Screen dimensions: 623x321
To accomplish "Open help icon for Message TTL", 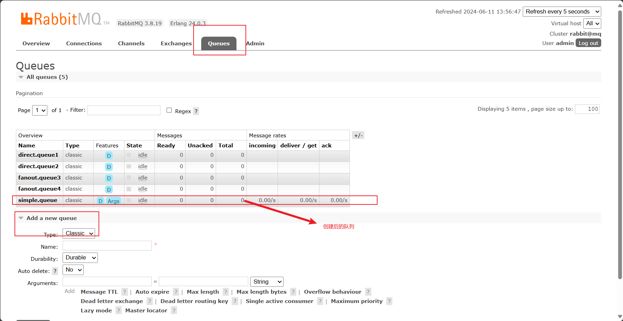I will [125, 292].
